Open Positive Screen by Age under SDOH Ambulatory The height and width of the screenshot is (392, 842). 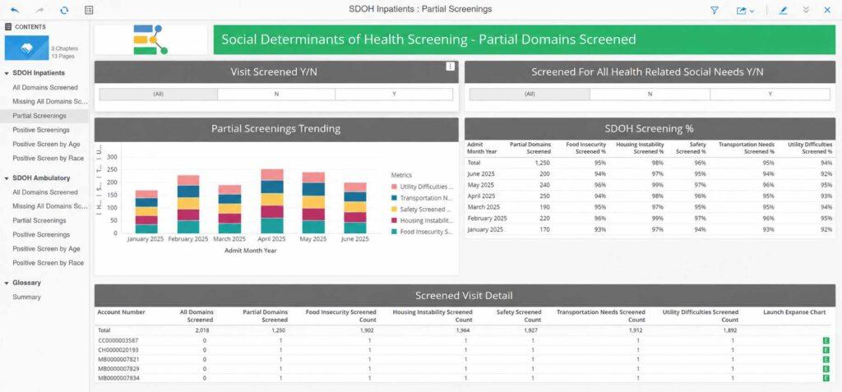pos(46,249)
